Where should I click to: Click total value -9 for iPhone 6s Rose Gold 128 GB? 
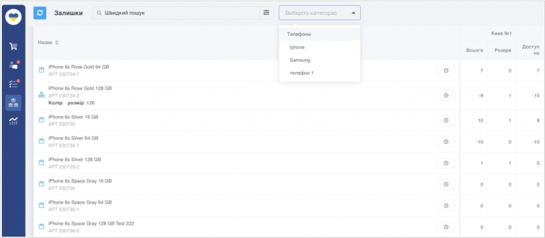pyautogui.click(x=481, y=95)
